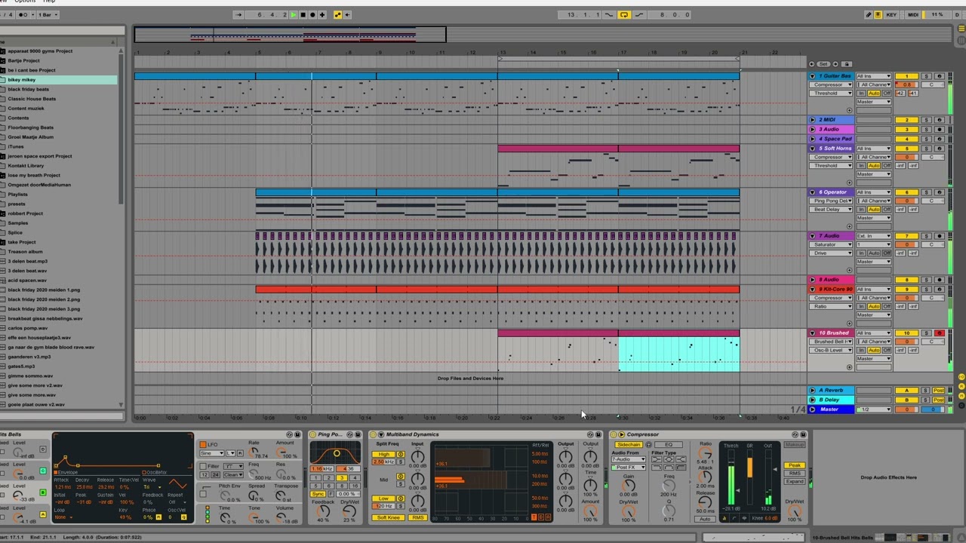This screenshot has height=543, width=966.
Task: Expand the 2 MIDI track
Action: 812,120
